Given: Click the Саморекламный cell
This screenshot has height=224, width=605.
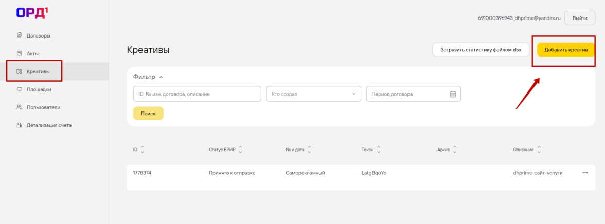Looking at the screenshot, I should pyautogui.click(x=305, y=173).
